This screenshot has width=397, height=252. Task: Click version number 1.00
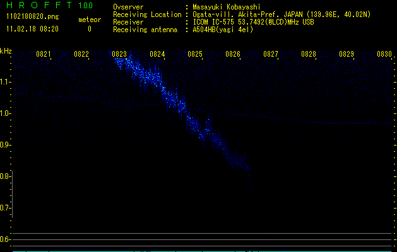click(86, 6)
